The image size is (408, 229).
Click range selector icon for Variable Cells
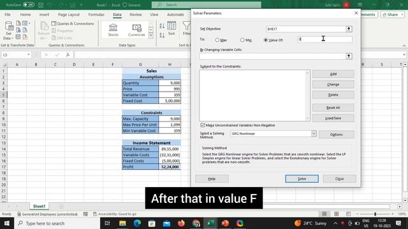coord(349,56)
